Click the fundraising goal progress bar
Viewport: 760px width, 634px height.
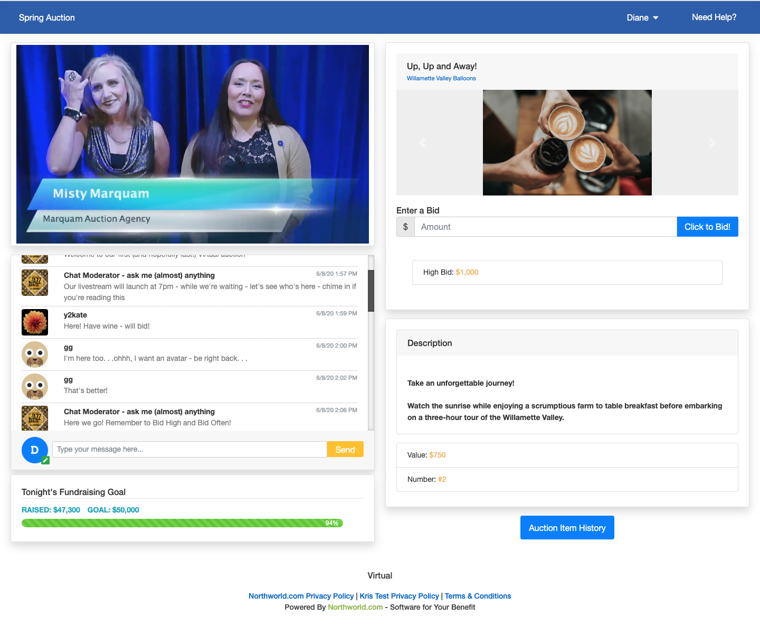(x=182, y=523)
